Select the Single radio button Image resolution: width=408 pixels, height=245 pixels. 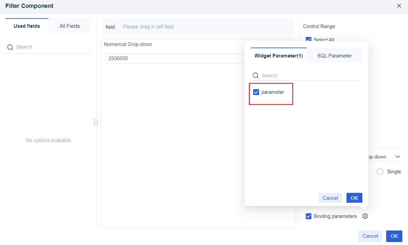click(x=380, y=171)
